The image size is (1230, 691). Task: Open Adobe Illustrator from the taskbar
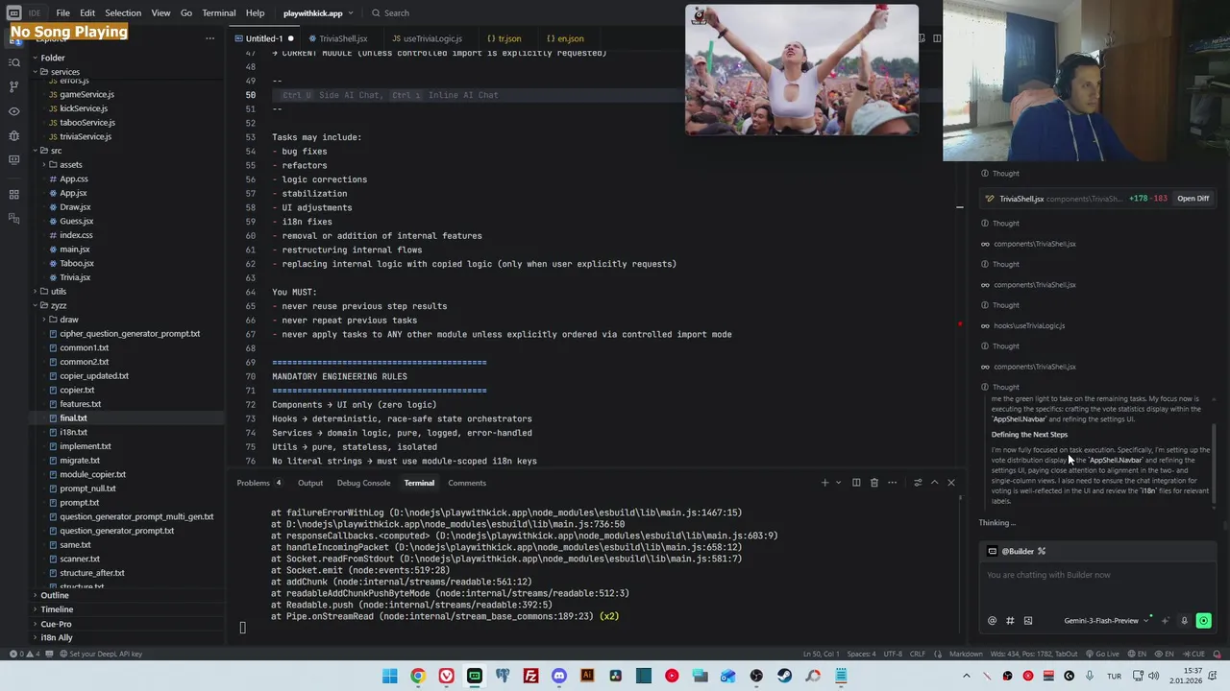[x=587, y=676]
